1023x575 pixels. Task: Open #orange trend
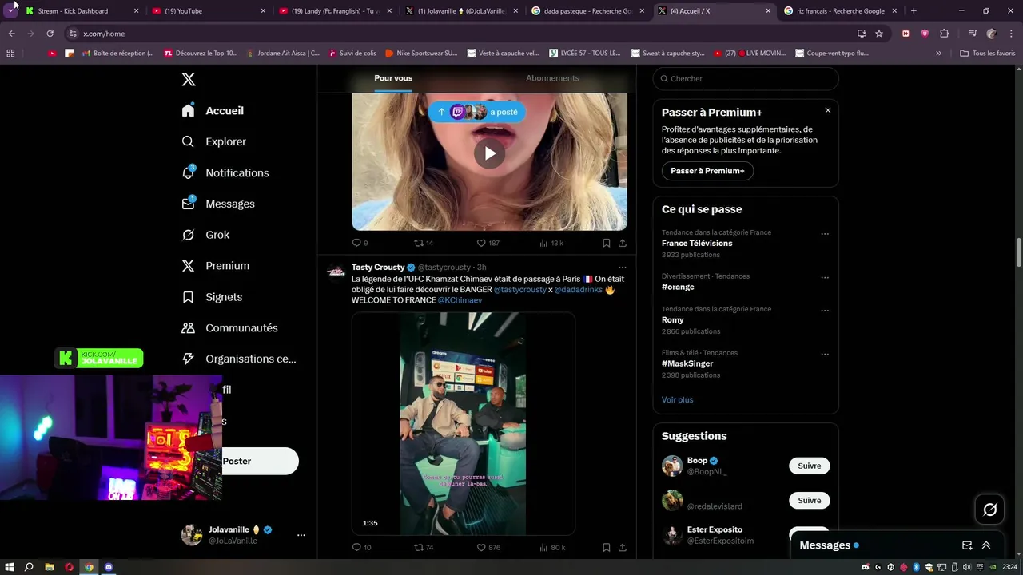678,287
